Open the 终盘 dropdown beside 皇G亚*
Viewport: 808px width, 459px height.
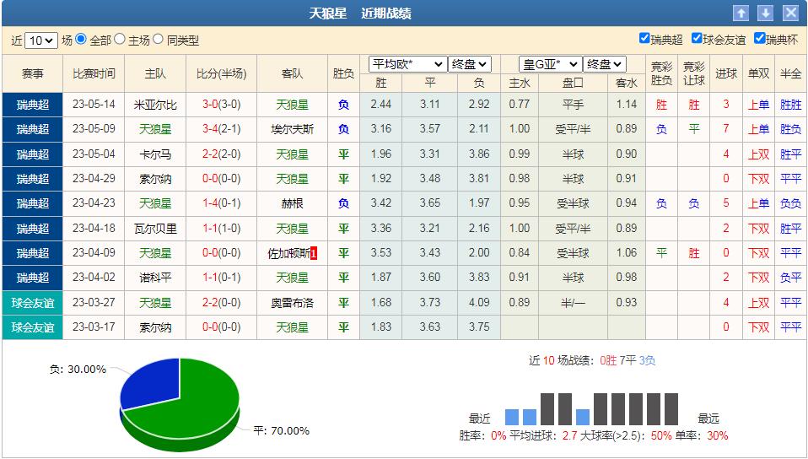pyautogui.click(x=605, y=64)
